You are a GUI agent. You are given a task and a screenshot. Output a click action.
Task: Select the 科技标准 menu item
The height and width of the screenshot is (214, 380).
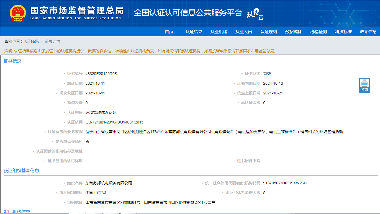pyautogui.click(x=343, y=32)
